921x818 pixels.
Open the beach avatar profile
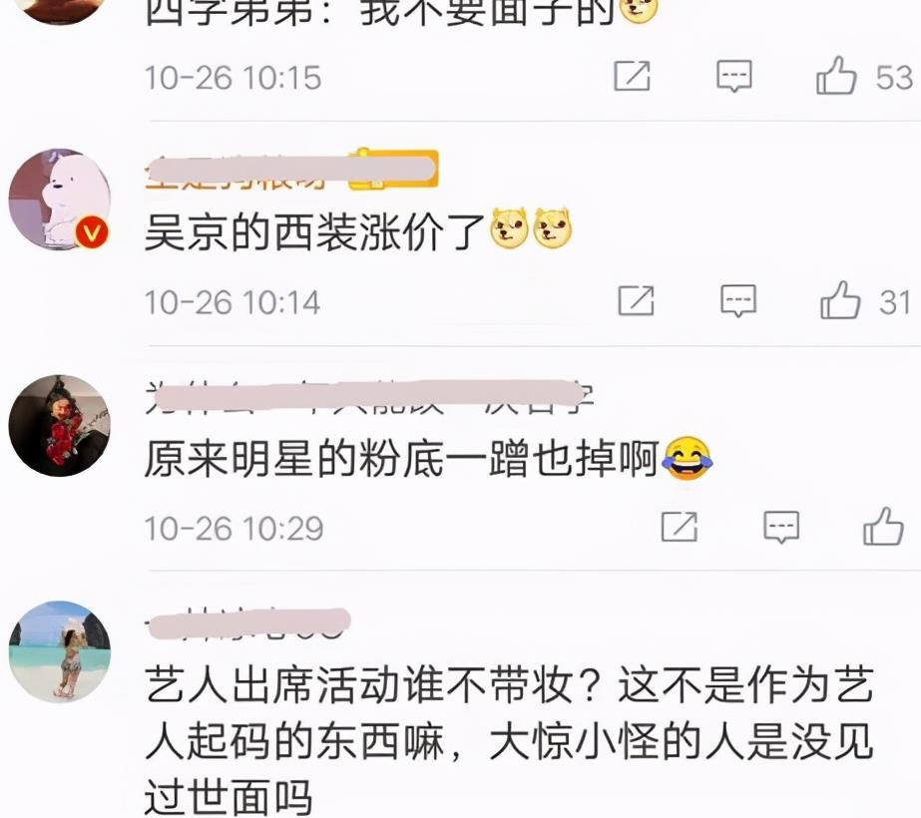coord(59,650)
